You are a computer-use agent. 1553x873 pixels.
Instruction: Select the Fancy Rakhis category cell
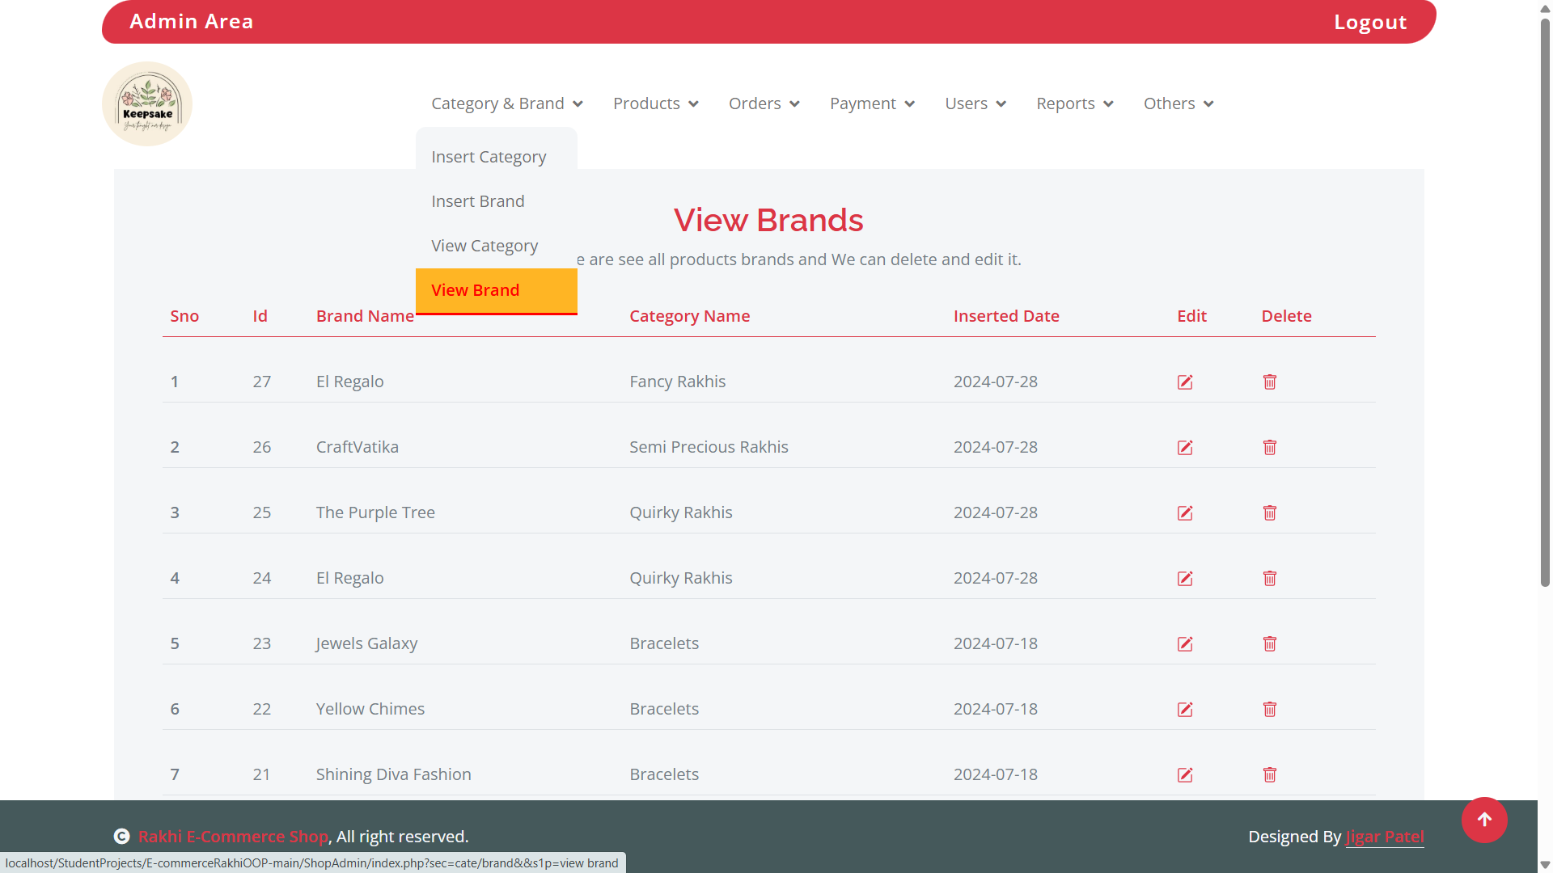(678, 382)
